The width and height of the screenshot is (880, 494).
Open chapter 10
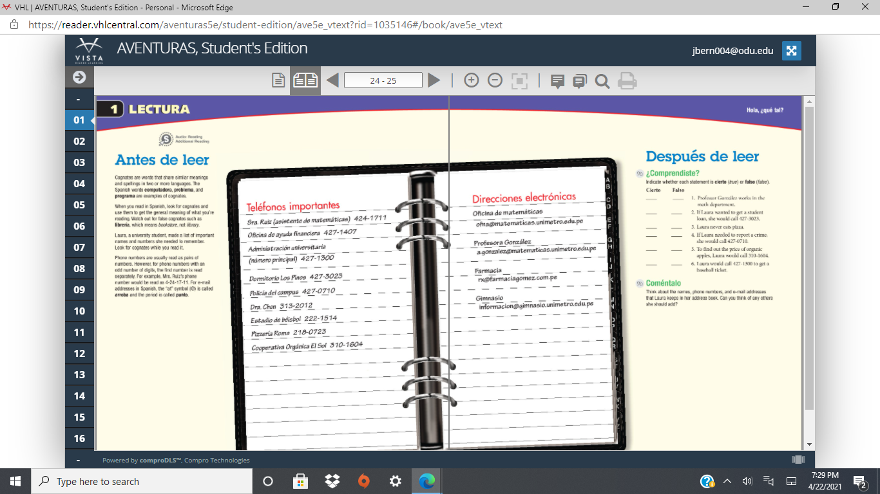pos(79,311)
